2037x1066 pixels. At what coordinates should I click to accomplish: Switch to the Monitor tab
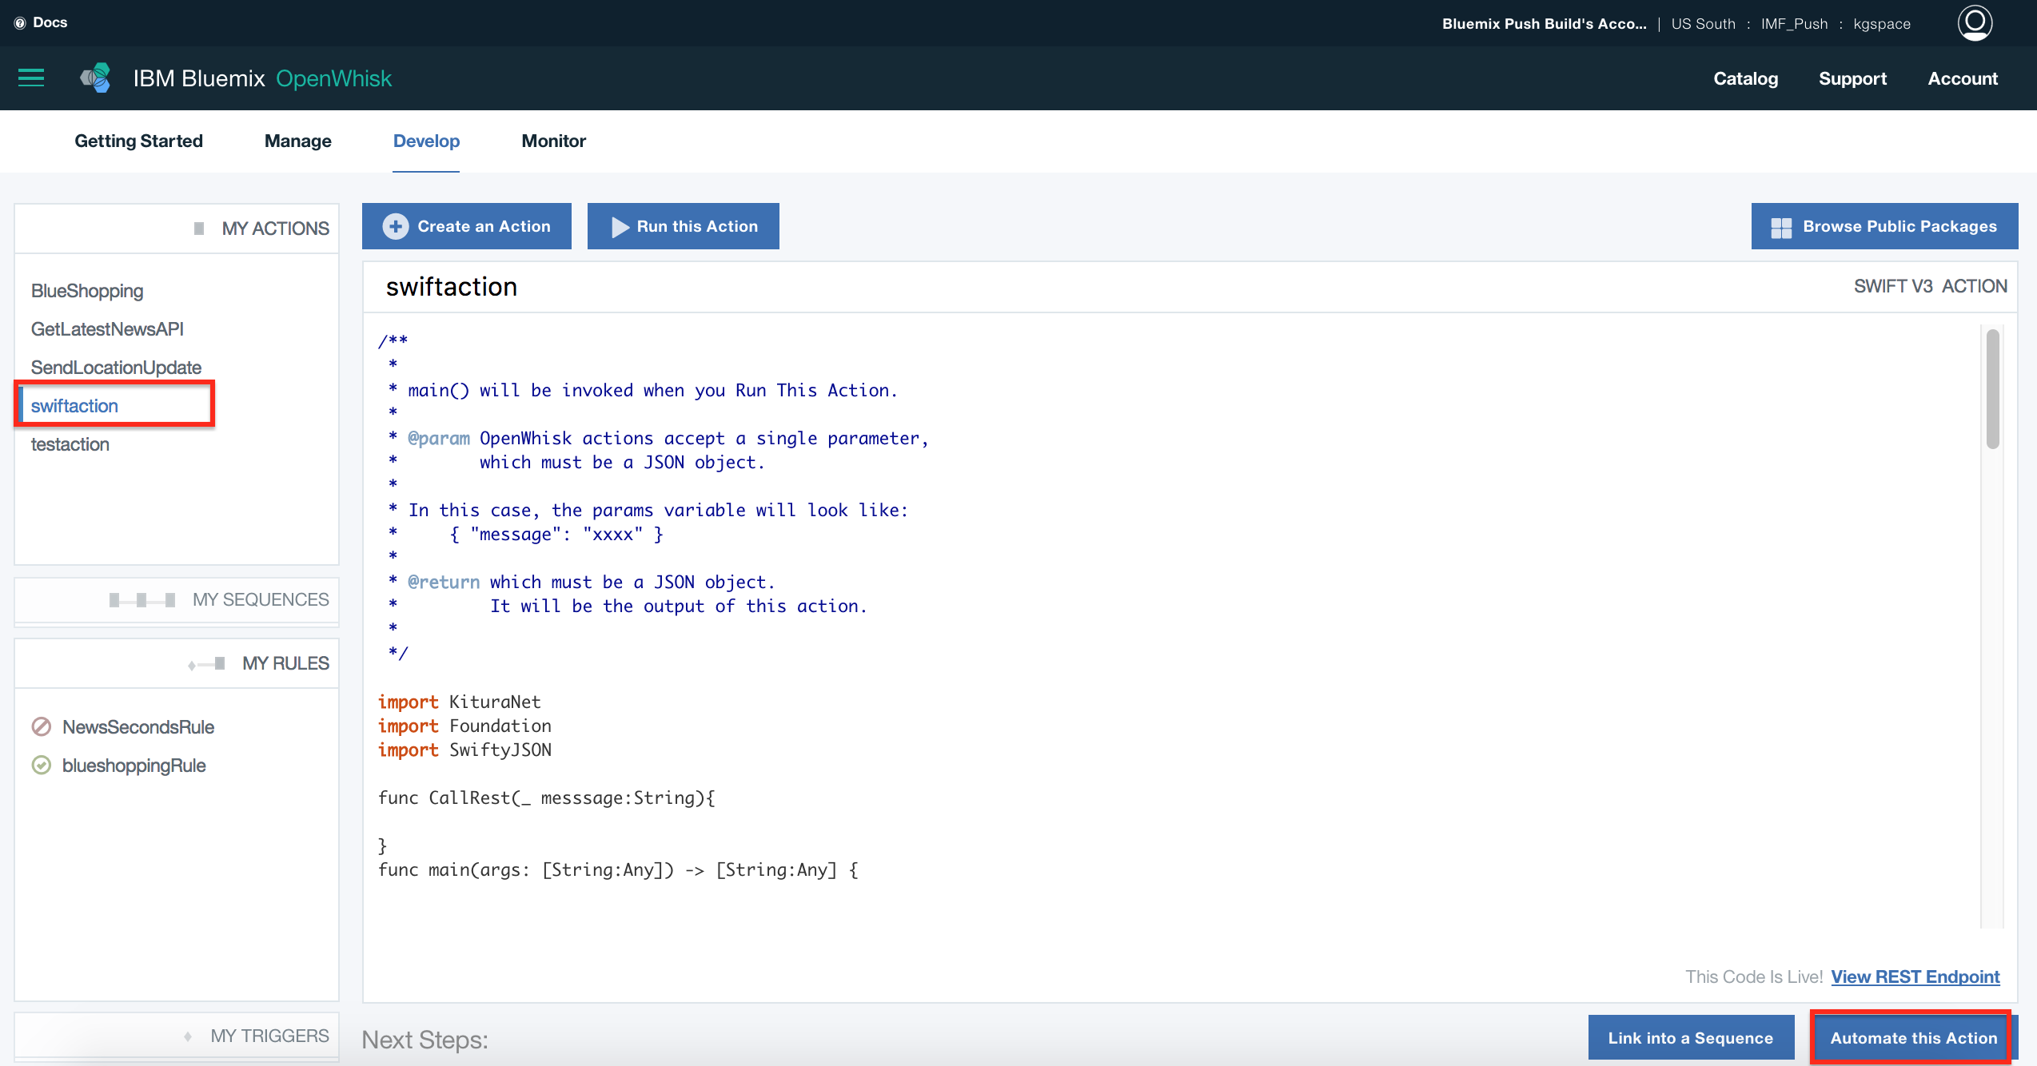click(553, 141)
